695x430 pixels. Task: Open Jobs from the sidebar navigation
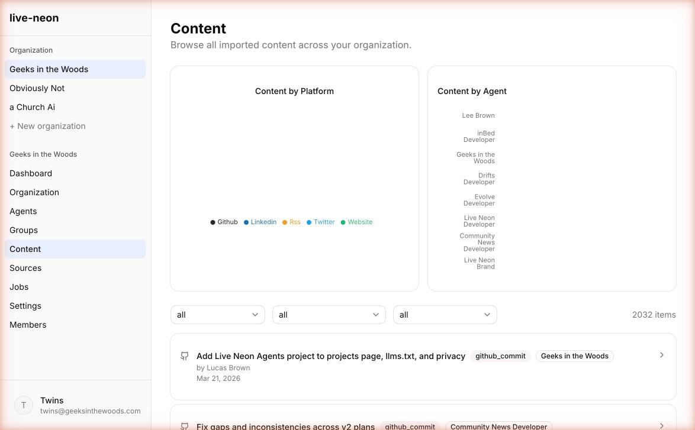click(19, 287)
